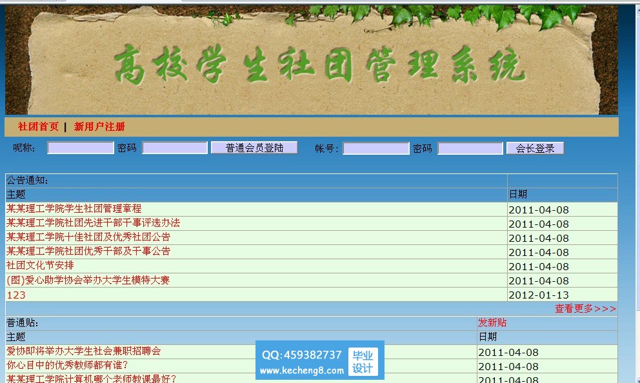The height and width of the screenshot is (383, 640).
Task: Open notice 社团文化节安排
Action: (40, 266)
